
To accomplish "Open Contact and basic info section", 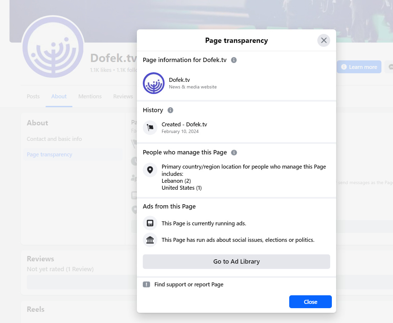I will click(55, 139).
